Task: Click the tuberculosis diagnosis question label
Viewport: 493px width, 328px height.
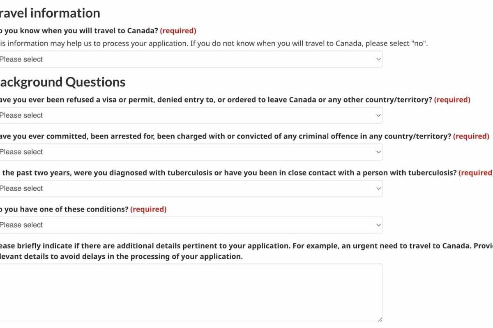Action: pos(228,173)
